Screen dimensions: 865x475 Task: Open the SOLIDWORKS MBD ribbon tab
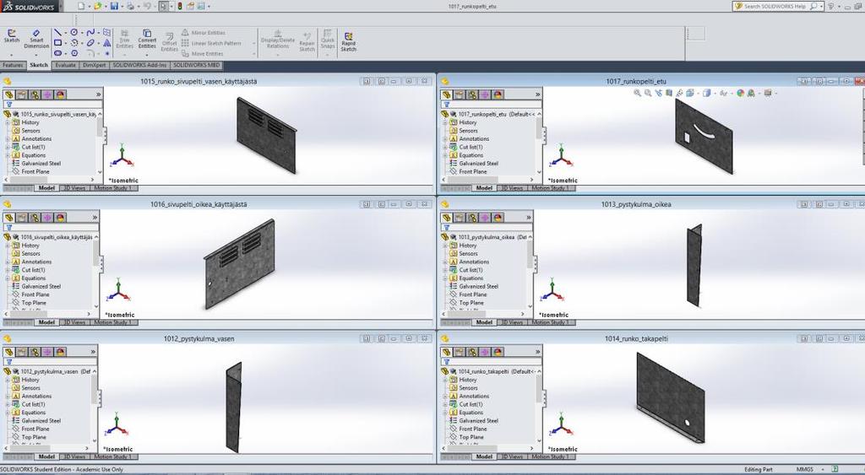click(196, 65)
